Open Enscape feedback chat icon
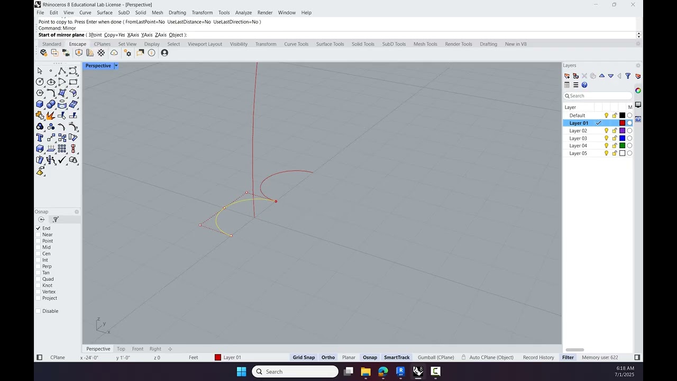The width and height of the screenshot is (677, 381). tap(140, 53)
